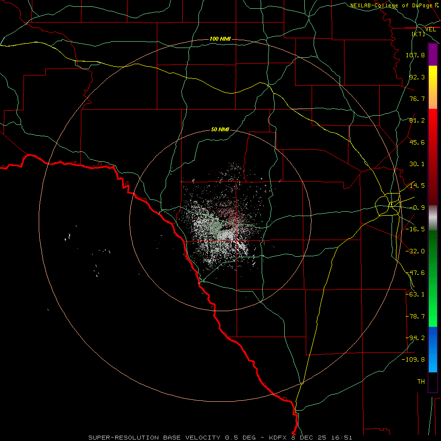Click the purple segment of the color bar

[x=433, y=55]
